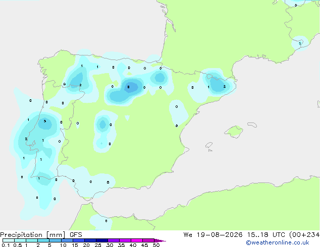Click the 'Precipitation [mm]' title text
The image size is (320, 247).
(32, 235)
